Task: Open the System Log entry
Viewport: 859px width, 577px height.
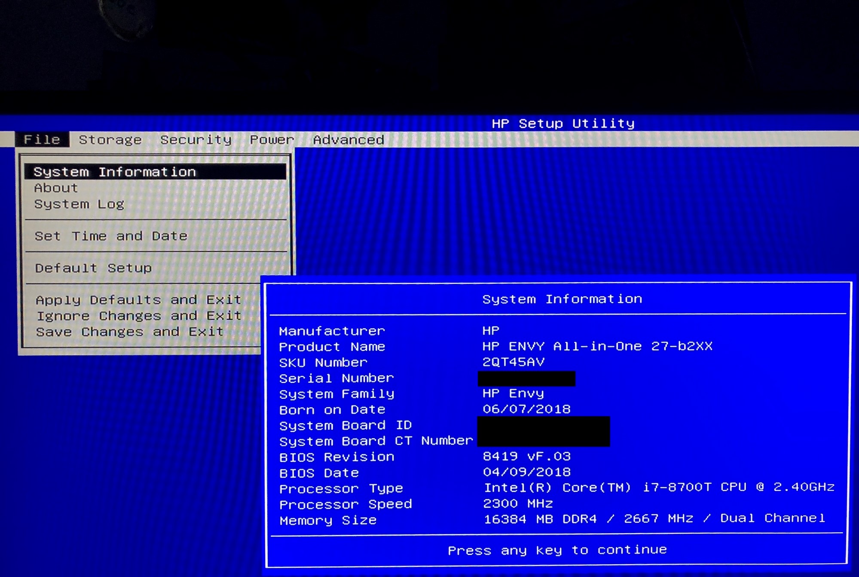Action: [79, 204]
